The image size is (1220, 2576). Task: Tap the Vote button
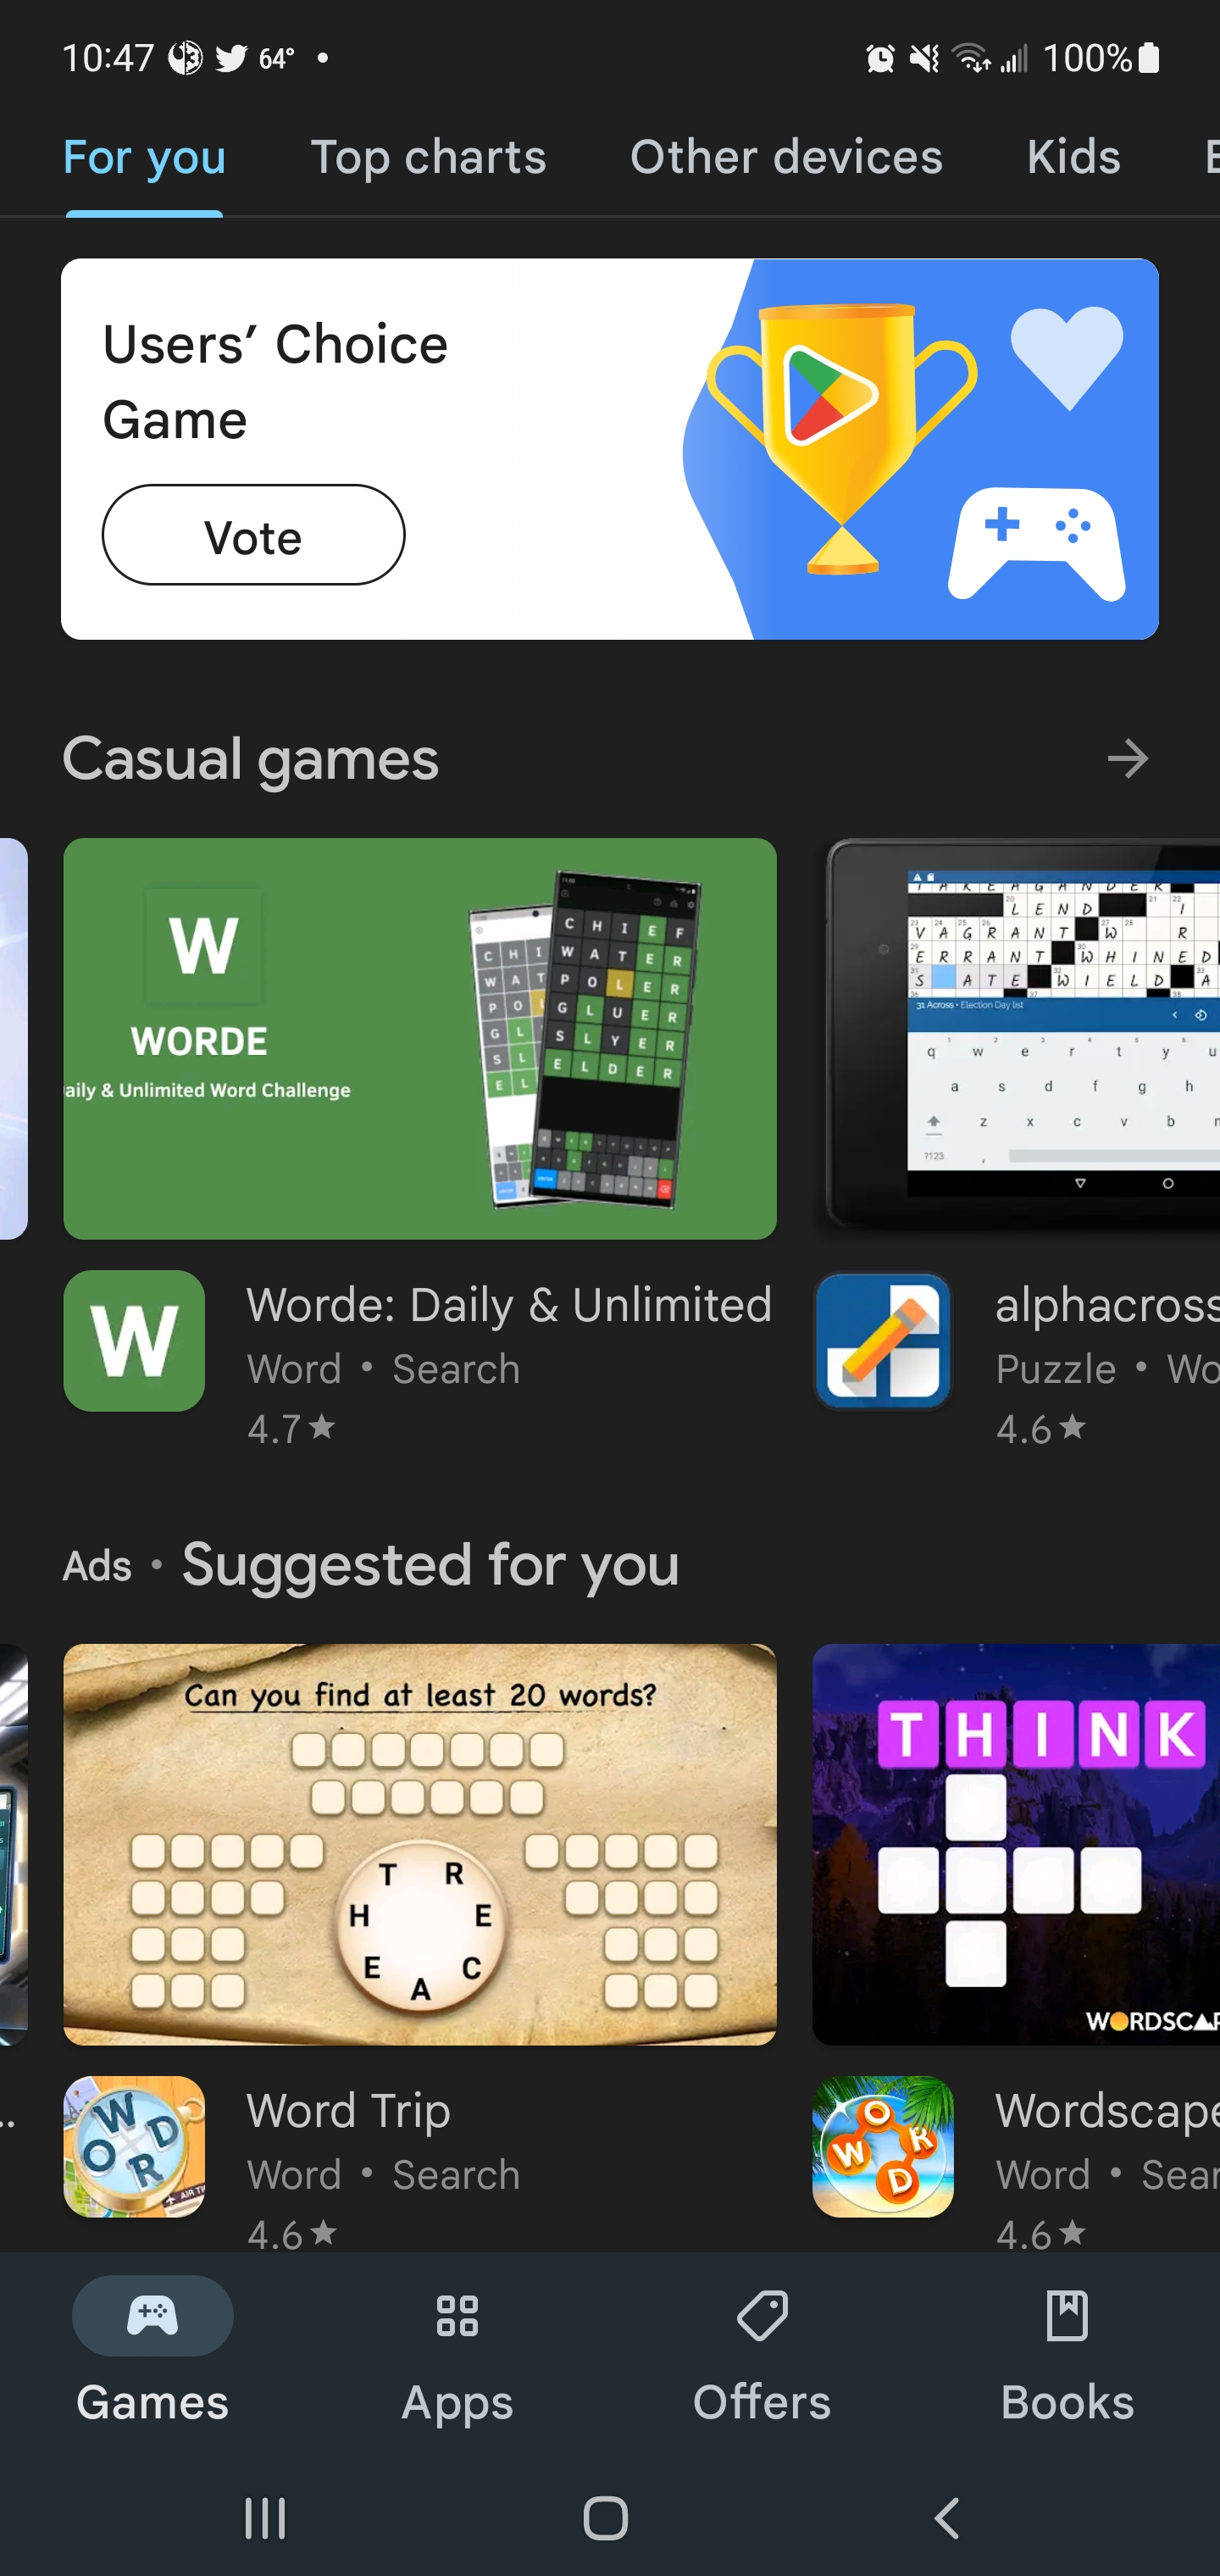253,535
